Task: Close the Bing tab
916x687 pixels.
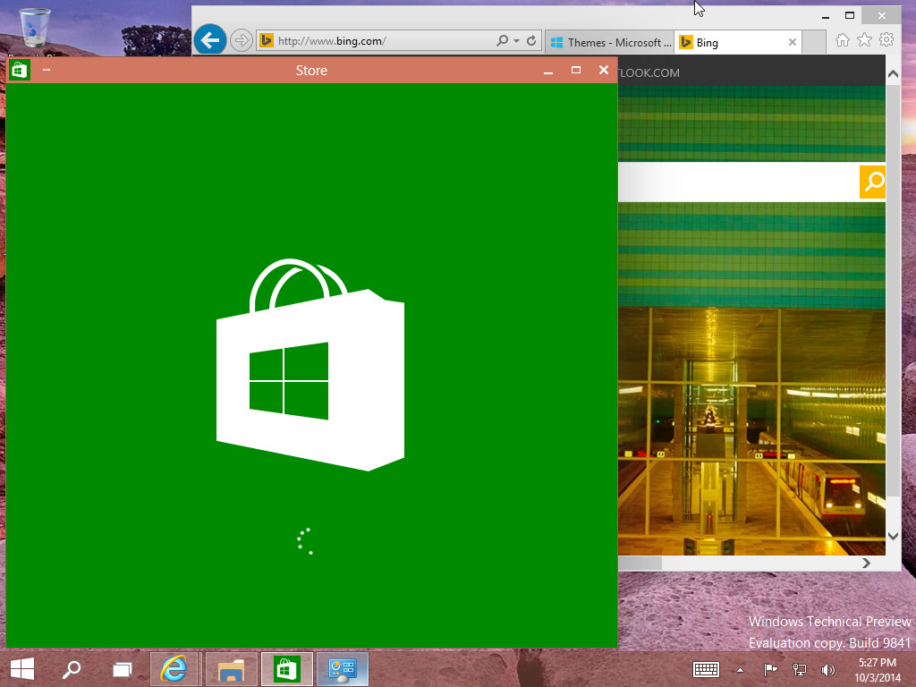Action: (793, 42)
